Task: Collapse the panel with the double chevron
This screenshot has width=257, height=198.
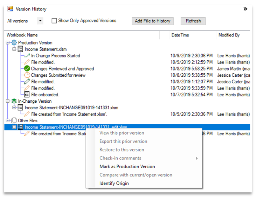Action: tap(245, 9)
